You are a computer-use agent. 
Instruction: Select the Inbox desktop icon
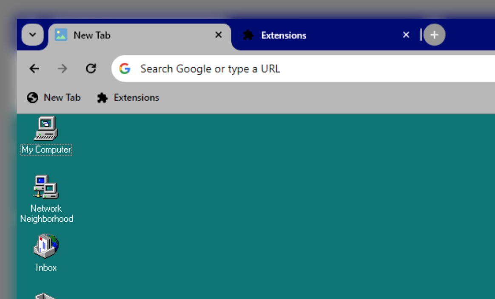point(46,246)
